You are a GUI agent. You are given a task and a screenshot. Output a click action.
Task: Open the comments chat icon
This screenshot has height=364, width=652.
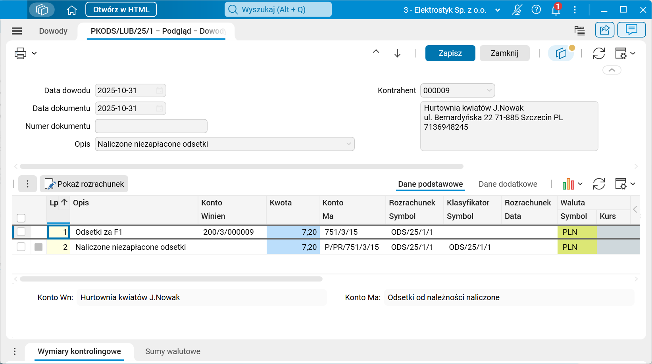(631, 30)
